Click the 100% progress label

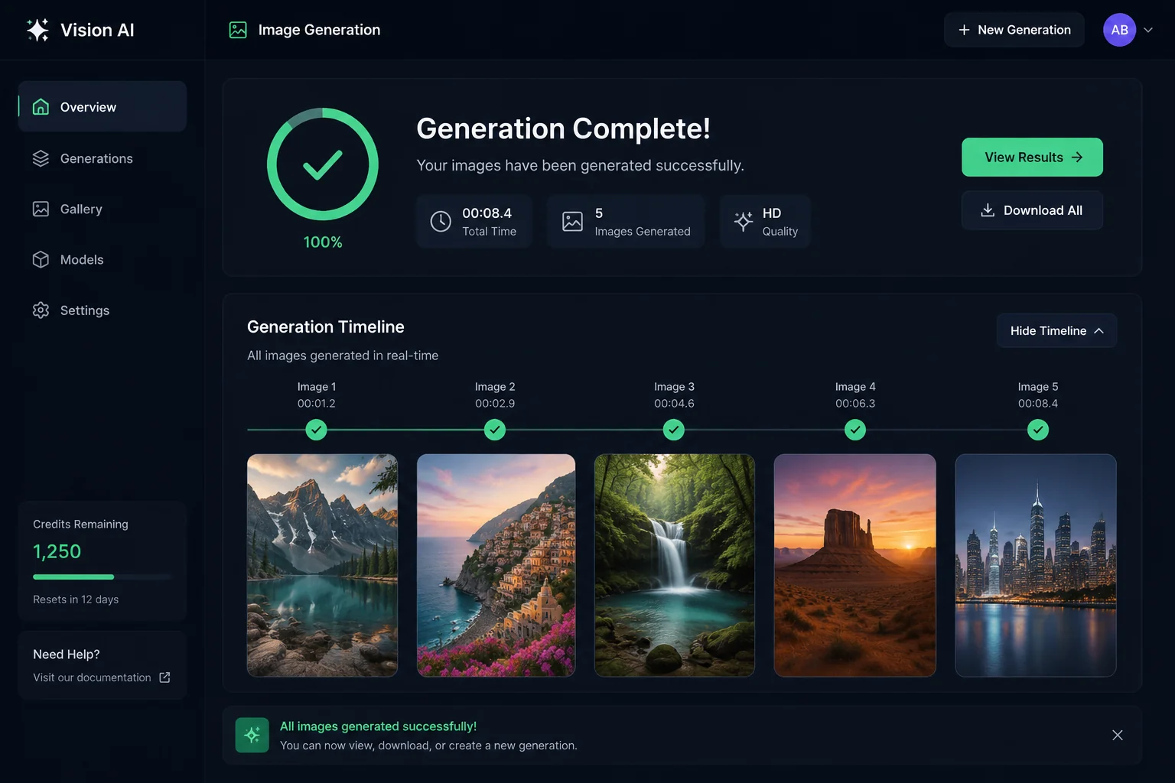[x=323, y=242]
